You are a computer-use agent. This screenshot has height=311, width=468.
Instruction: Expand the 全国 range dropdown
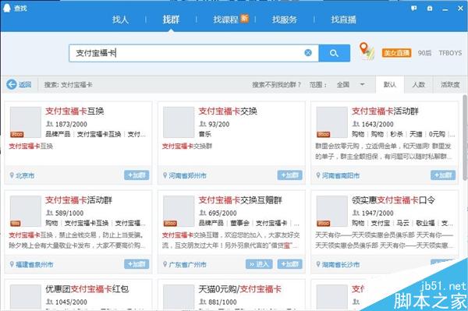pos(350,85)
